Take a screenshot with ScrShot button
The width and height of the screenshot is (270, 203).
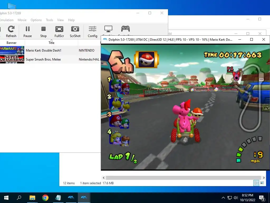pos(75,31)
